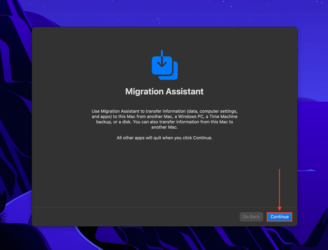Click the disabled Go Back button
328x250 pixels.
tap(251, 217)
